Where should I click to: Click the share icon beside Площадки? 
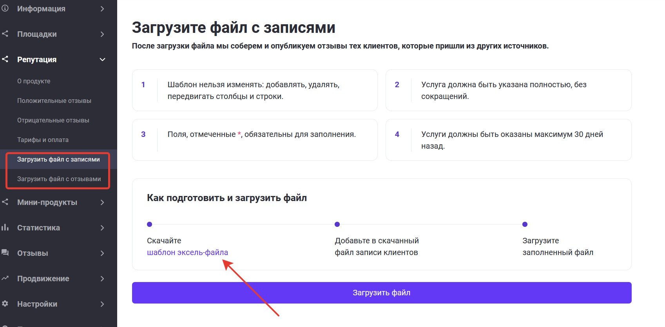[5, 34]
